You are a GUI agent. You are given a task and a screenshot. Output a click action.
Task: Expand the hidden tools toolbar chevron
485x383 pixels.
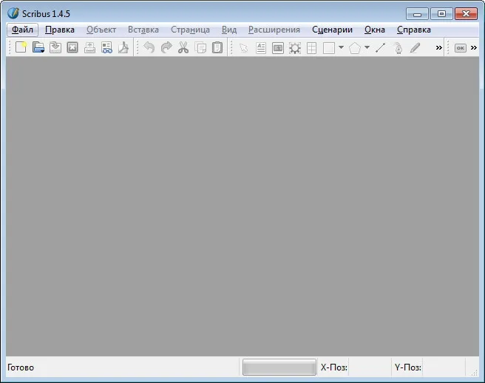pyautogui.click(x=438, y=47)
